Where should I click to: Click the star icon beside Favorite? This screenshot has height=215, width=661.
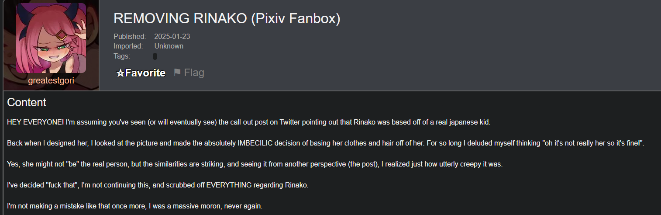click(x=120, y=73)
